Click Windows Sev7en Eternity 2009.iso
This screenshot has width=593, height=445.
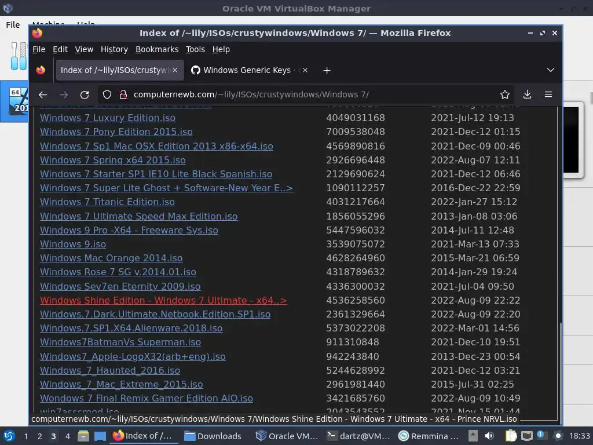point(120,286)
